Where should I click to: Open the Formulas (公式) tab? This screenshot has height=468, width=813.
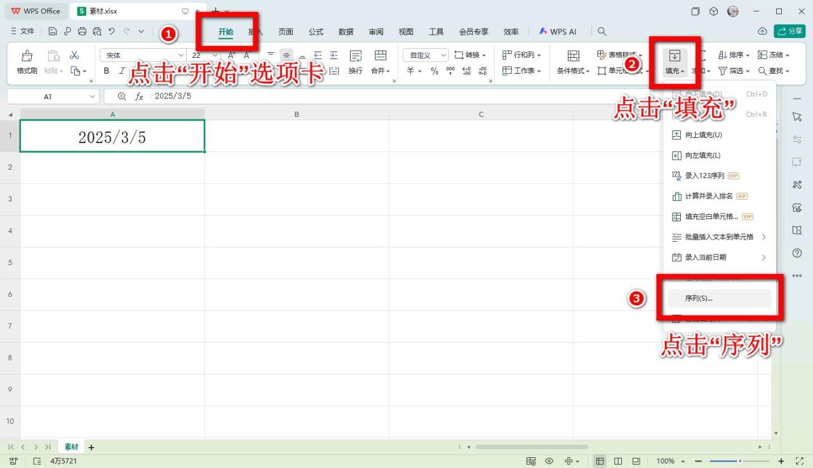click(x=316, y=32)
